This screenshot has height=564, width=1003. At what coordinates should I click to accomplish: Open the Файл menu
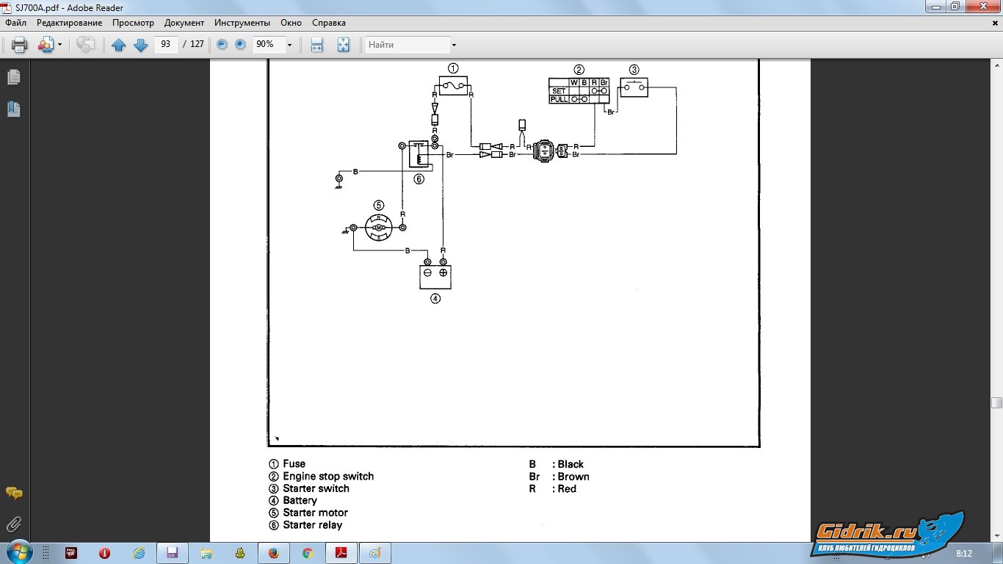pos(15,23)
